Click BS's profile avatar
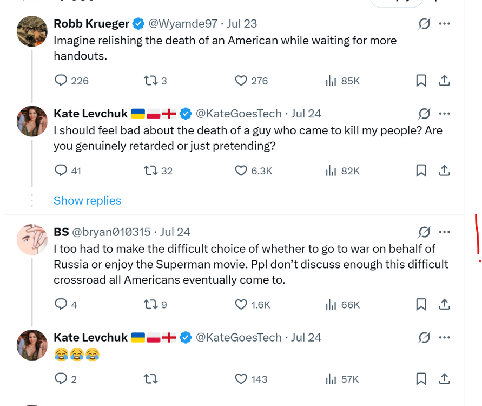 point(32,239)
